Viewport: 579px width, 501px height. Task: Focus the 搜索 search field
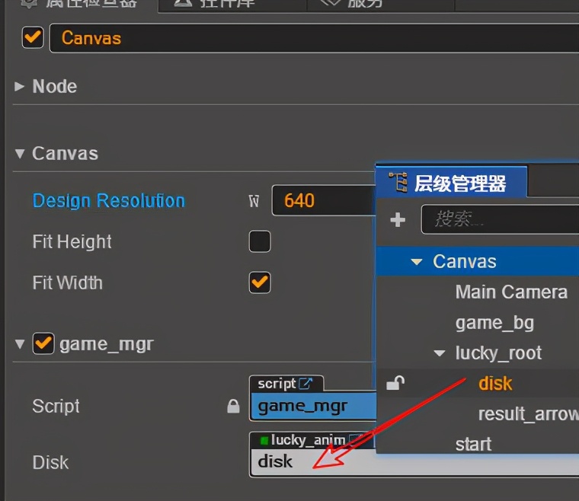[500, 219]
